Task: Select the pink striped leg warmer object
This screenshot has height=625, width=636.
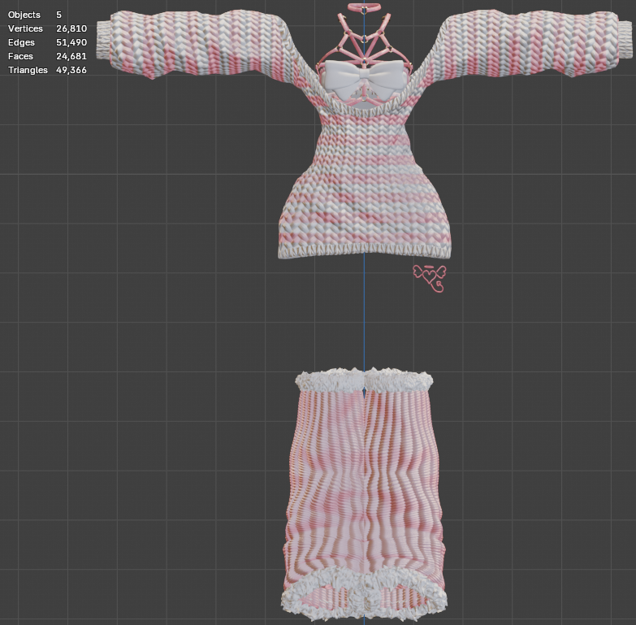Action: [364, 495]
